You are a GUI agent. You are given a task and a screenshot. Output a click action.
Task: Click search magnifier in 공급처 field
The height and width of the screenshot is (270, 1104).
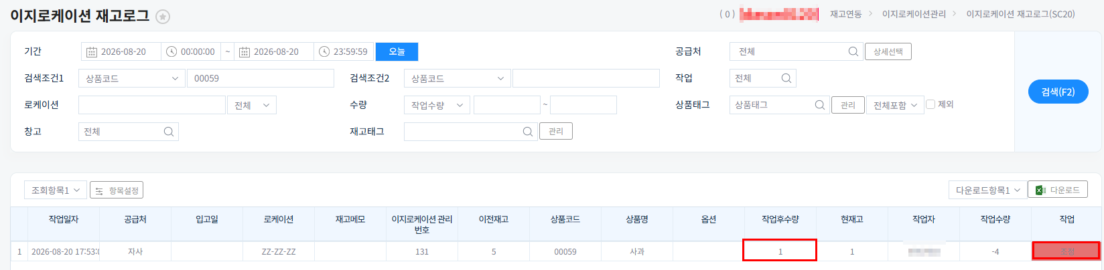[x=853, y=51]
